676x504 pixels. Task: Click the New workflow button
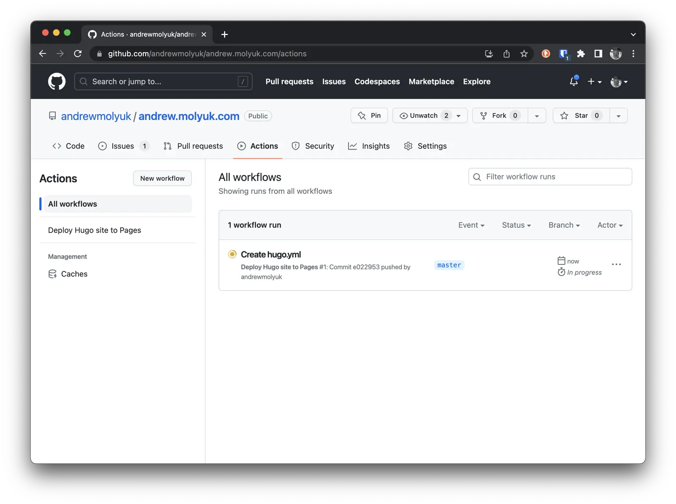[162, 178]
